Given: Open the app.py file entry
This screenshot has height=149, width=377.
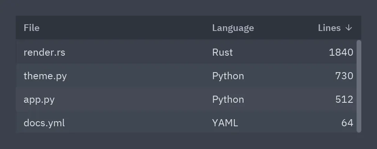Looking at the screenshot, I should point(39,100).
